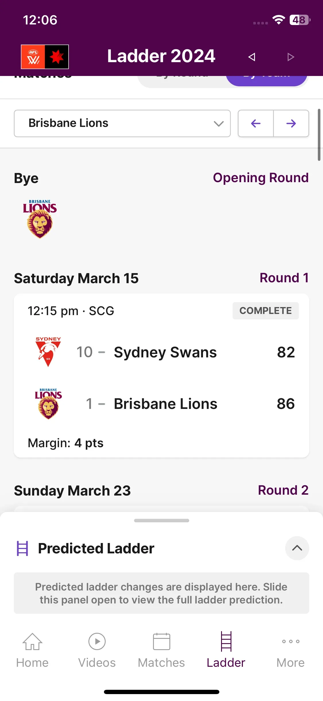Select next team with right arrow
Screen dimensions: 323x701
[291, 123]
